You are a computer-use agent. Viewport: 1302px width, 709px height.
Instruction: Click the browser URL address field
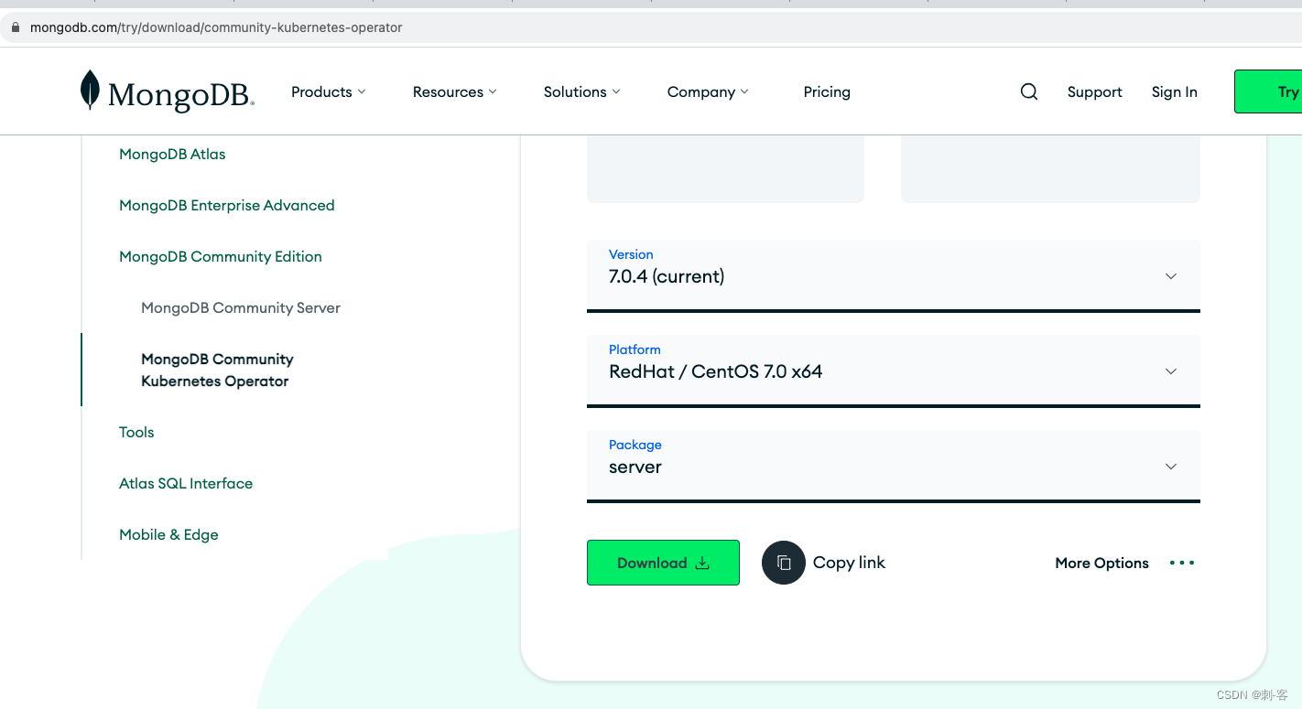pyautogui.click(x=651, y=27)
